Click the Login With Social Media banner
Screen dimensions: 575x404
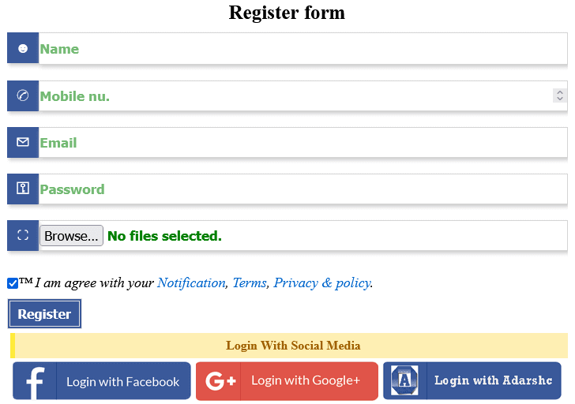tap(291, 346)
